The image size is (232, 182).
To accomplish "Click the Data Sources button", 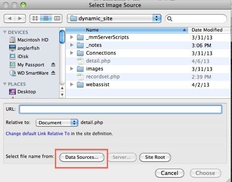I will click(82, 157).
